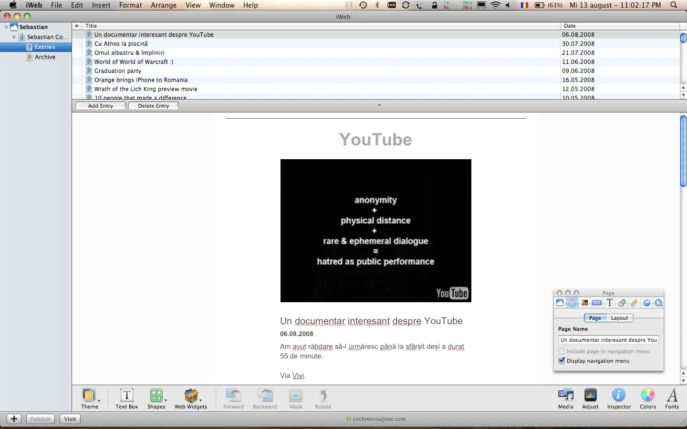The width and height of the screenshot is (687, 429).
Task: Click the Time Machine menu bar icon
Action: tap(363, 5)
